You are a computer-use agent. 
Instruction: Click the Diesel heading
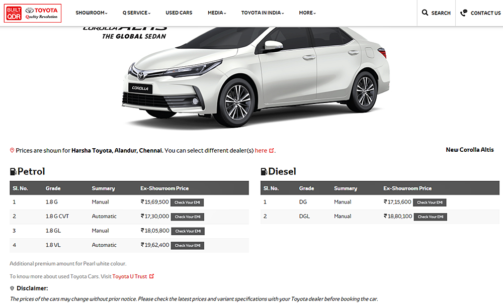282,172
